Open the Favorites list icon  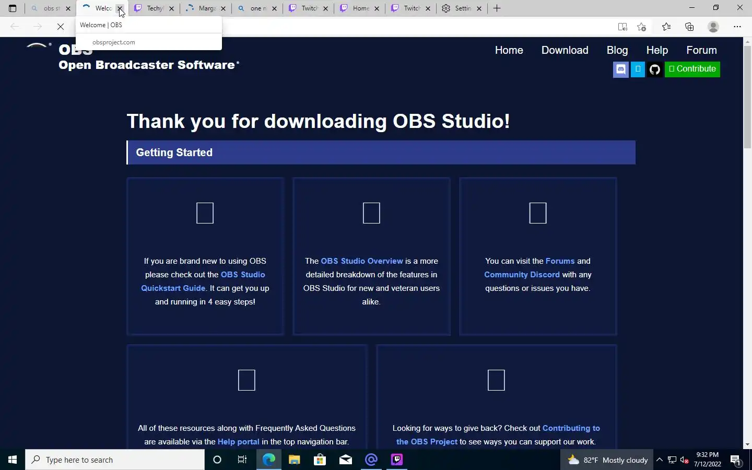click(x=666, y=27)
